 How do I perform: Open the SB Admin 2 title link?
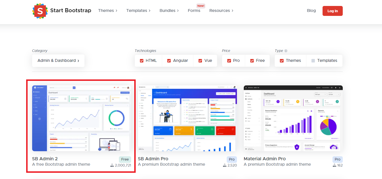[45, 159]
